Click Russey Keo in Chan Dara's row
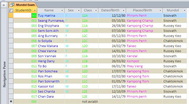This screenshot has height=104, width=189. coord(172,97)
